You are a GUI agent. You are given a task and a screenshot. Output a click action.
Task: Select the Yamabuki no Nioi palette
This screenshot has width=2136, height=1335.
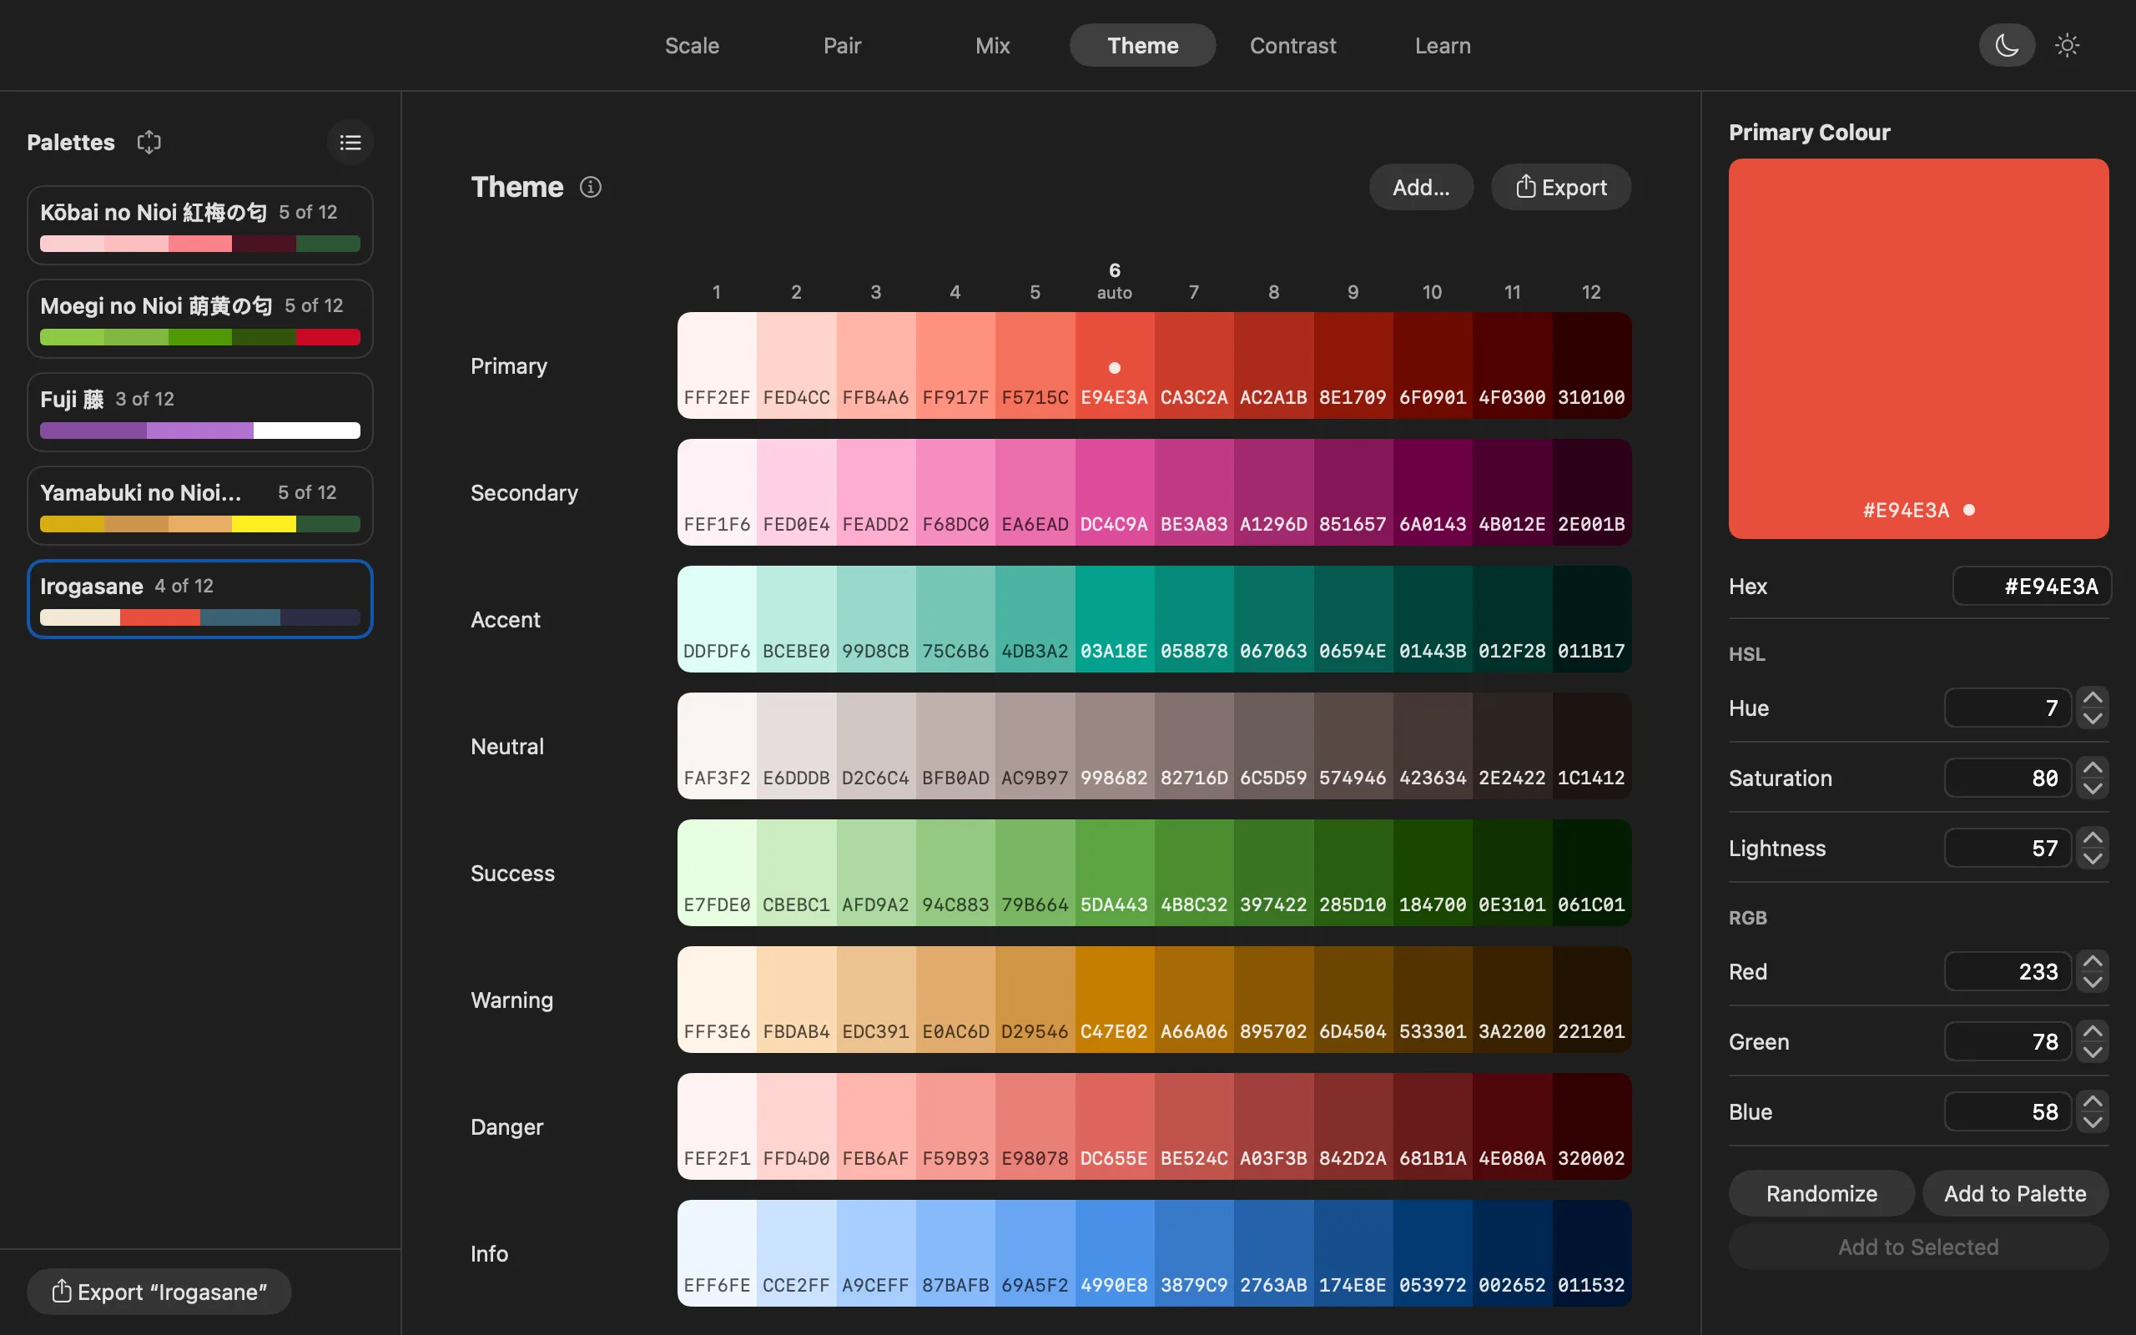pyautogui.click(x=200, y=506)
